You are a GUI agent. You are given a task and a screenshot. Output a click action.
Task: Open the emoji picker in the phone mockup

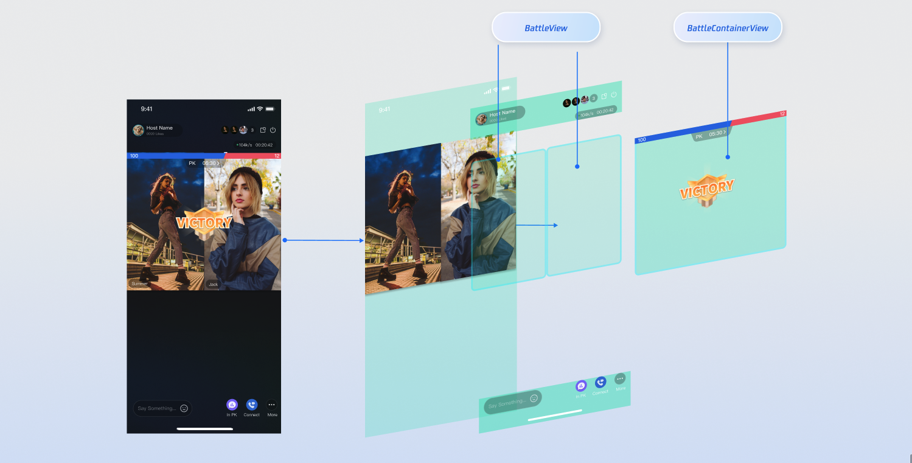pos(184,408)
